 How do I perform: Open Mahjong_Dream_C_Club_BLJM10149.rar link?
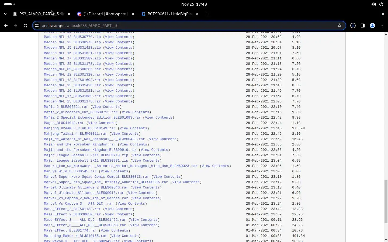(x=80, y=128)
